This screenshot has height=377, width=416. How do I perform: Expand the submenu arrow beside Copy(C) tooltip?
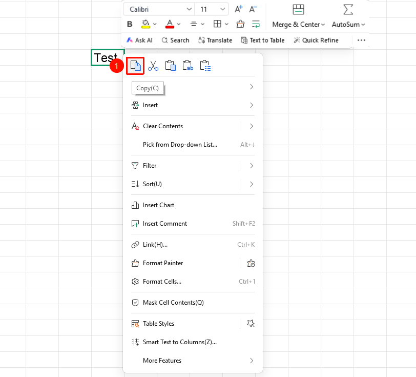[251, 87]
